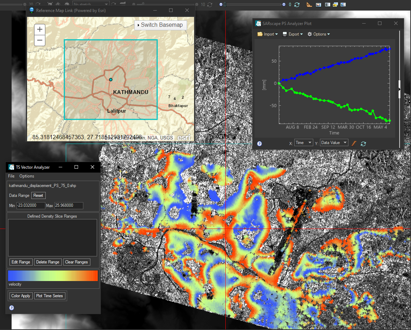Click the help icon in TS Vector Analyzer

tap(11, 308)
